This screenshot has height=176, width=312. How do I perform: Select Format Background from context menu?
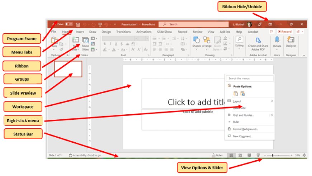pyautogui.click(x=245, y=129)
